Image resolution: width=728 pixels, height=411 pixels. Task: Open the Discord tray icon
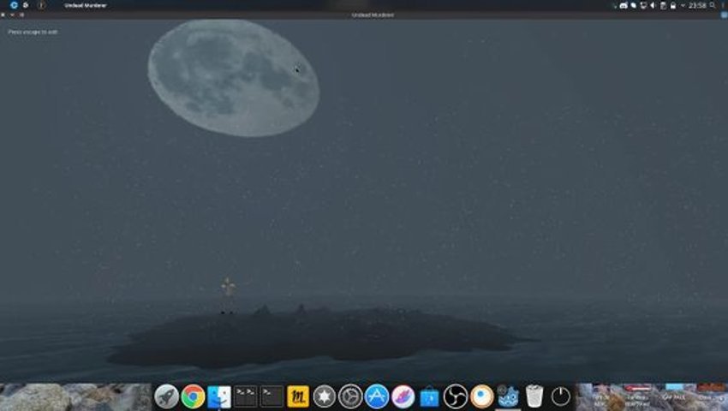tap(624, 6)
